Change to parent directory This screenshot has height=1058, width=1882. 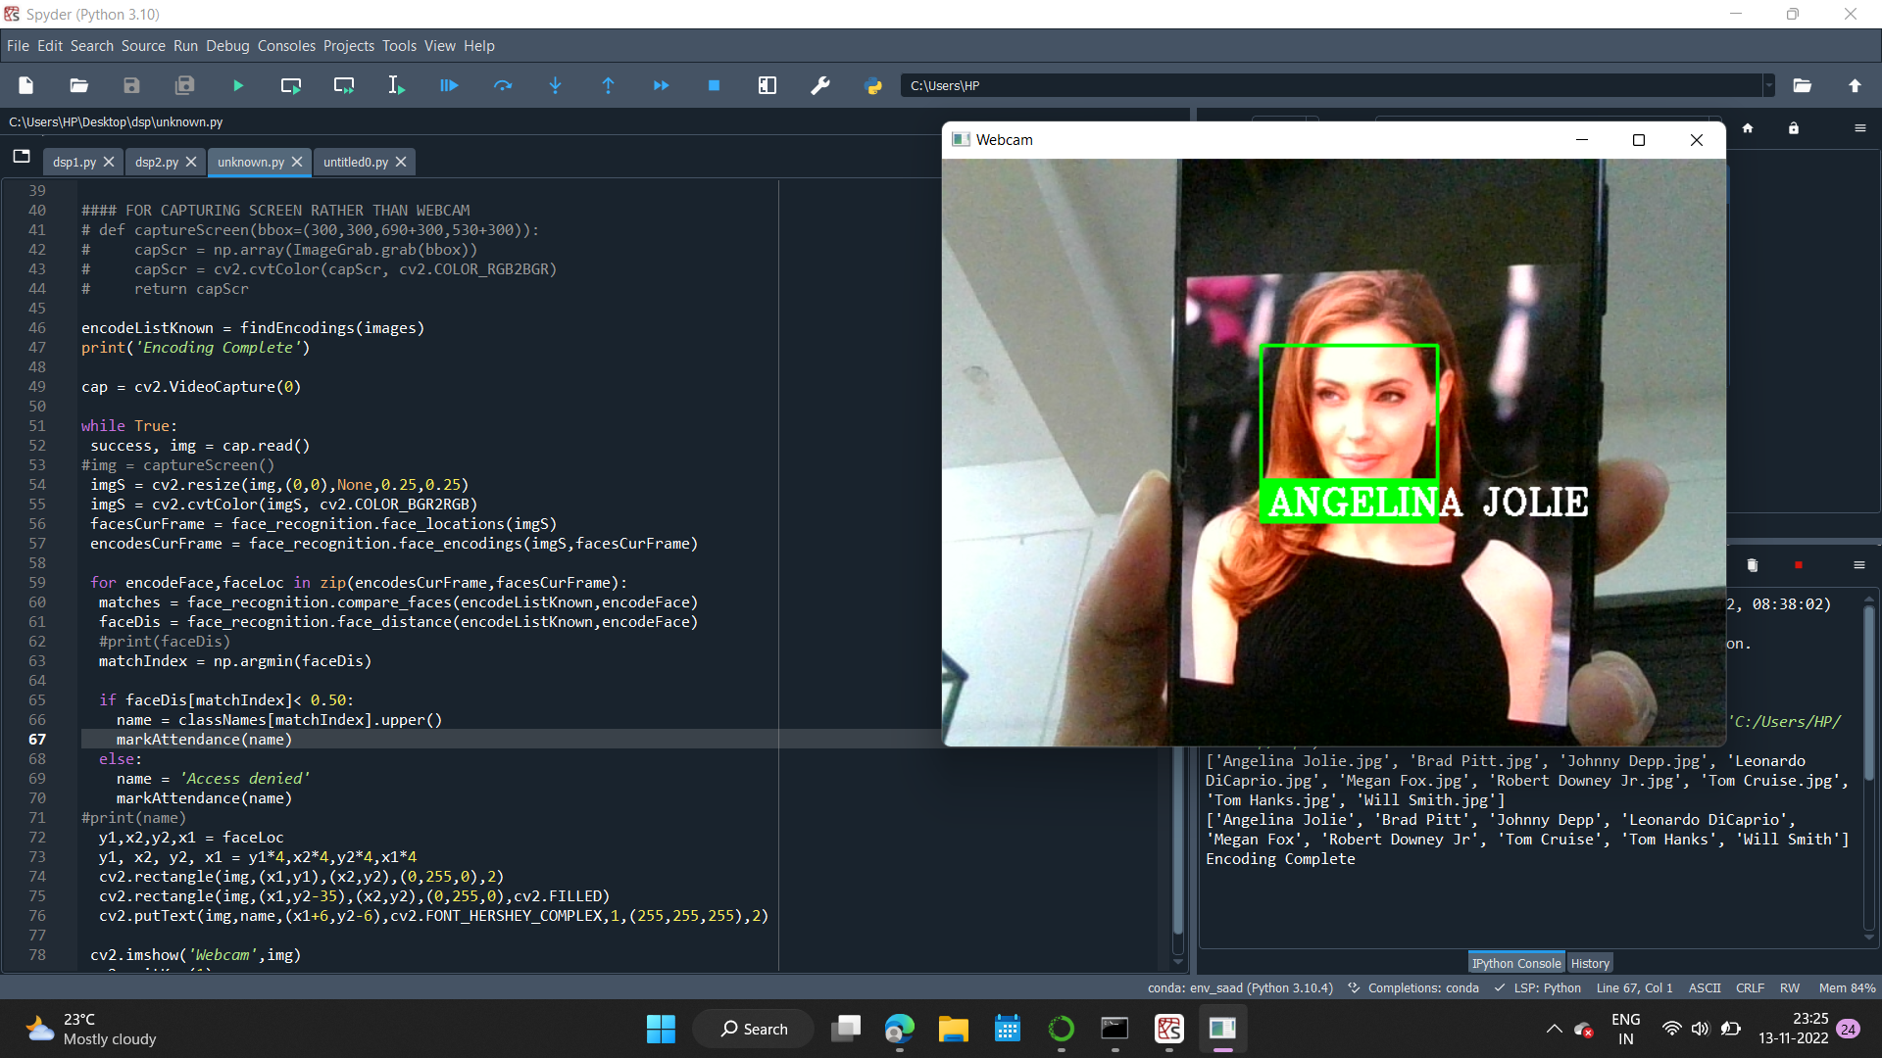point(1855,86)
